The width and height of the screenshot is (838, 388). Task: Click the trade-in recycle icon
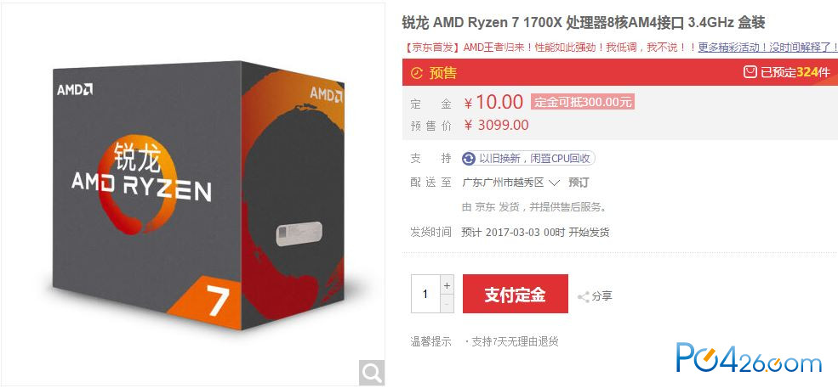(469, 159)
